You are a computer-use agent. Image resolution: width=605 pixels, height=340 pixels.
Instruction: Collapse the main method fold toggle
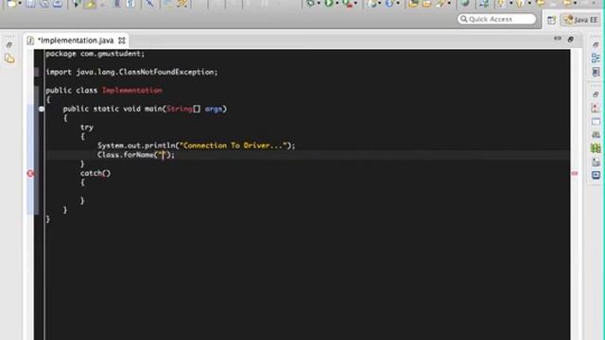(42, 110)
